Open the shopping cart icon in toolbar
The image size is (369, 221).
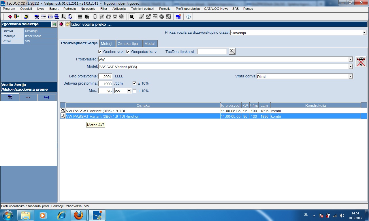pos(87,17)
